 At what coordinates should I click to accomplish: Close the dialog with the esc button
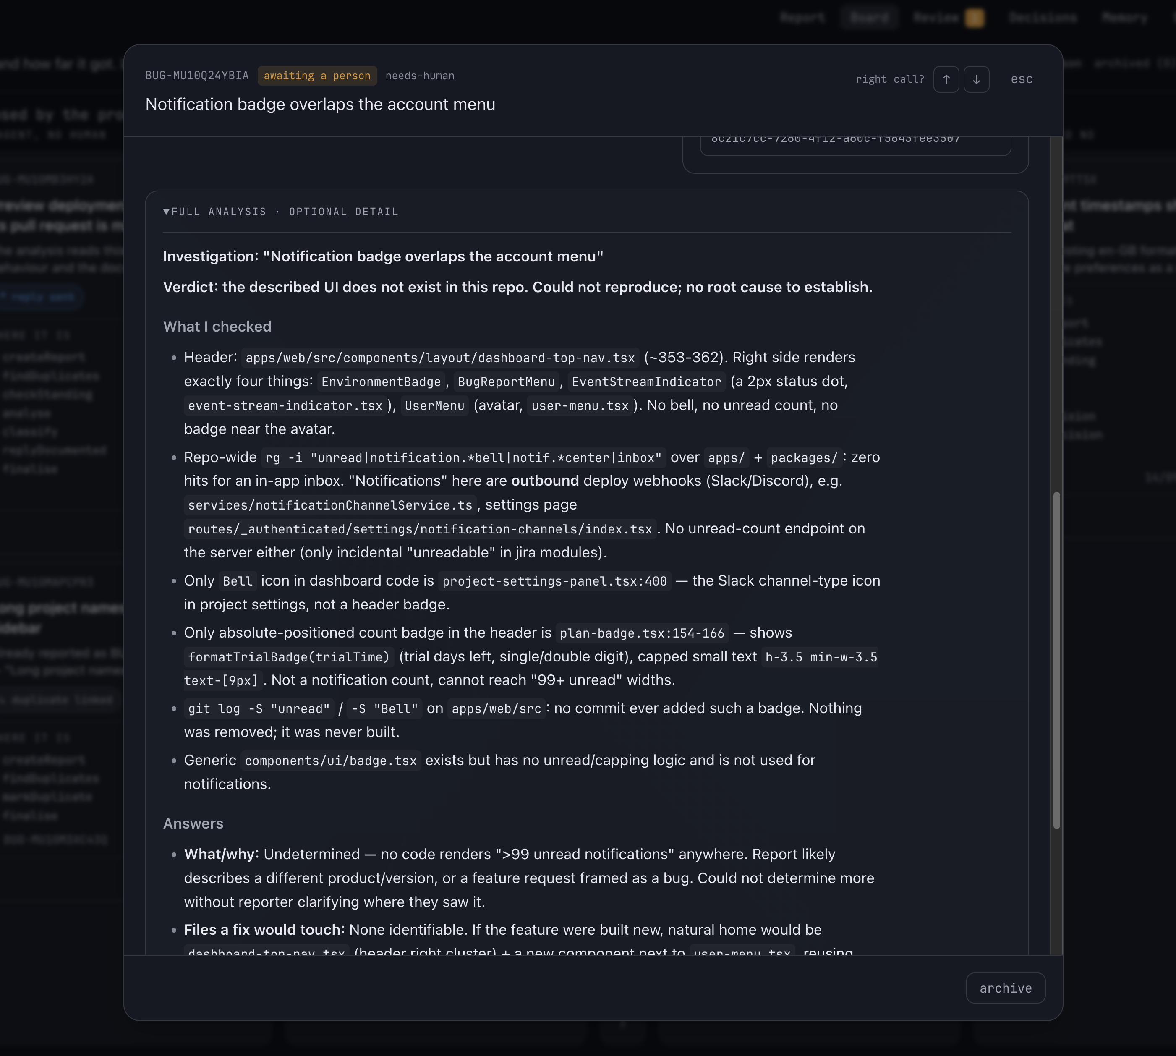click(x=1021, y=79)
